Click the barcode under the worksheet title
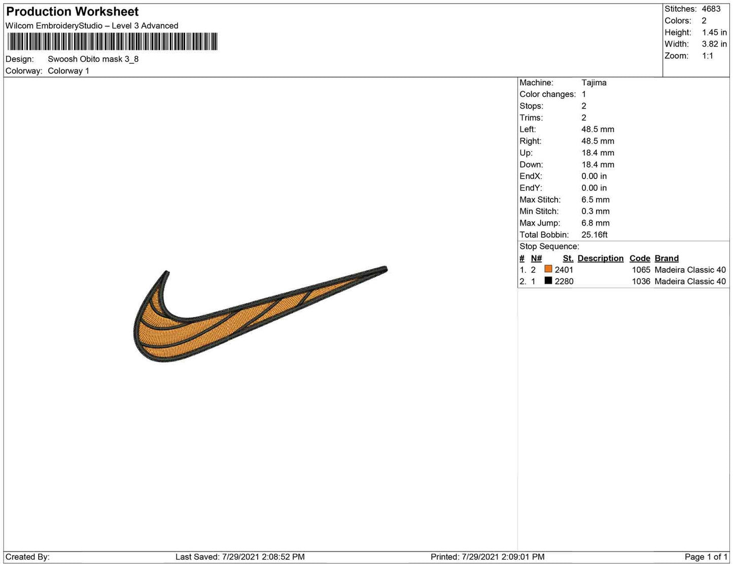 (x=112, y=41)
